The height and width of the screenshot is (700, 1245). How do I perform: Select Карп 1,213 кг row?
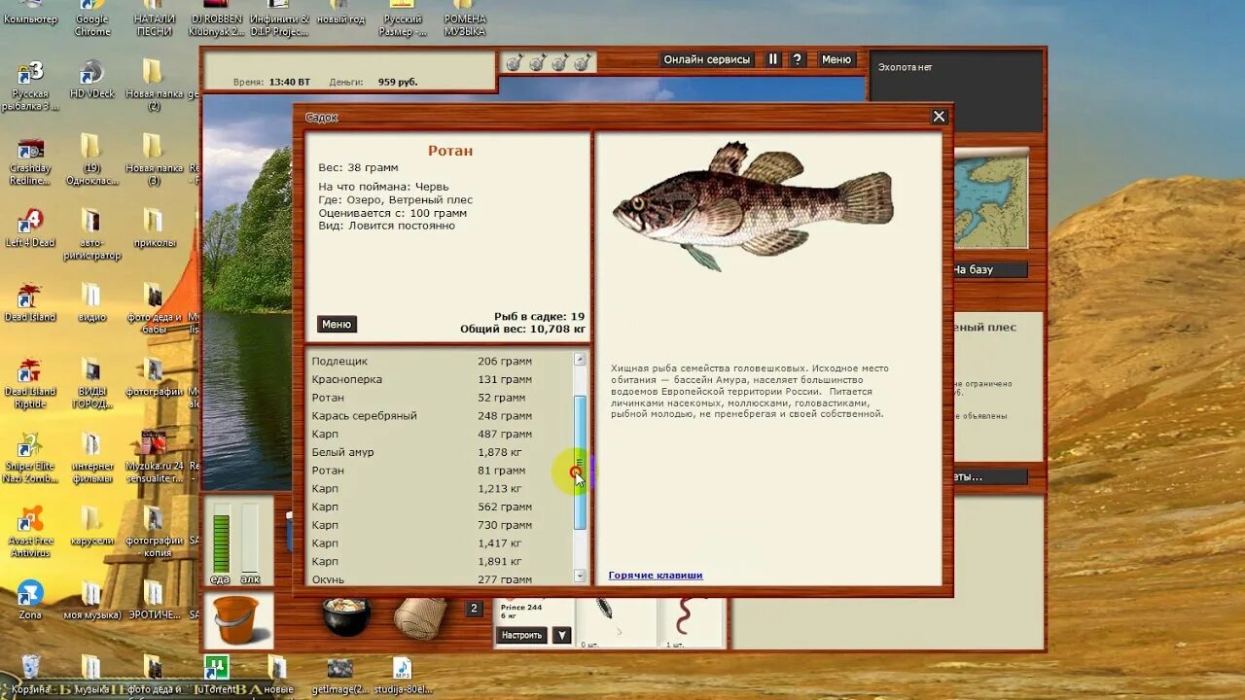tap(441, 488)
